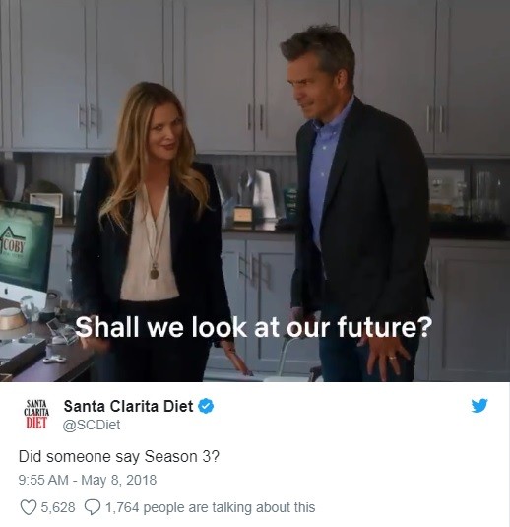Image resolution: width=510 pixels, height=527 pixels.
Task: Open the tweet text 'Did someone say Season 3?'
Action: (x=119, y=457)
